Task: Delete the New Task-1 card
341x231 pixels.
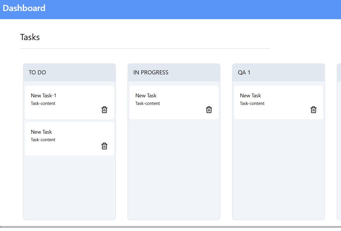Action: 104,110
